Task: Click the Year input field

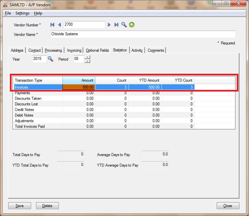Action: click(x=40, y=59)
